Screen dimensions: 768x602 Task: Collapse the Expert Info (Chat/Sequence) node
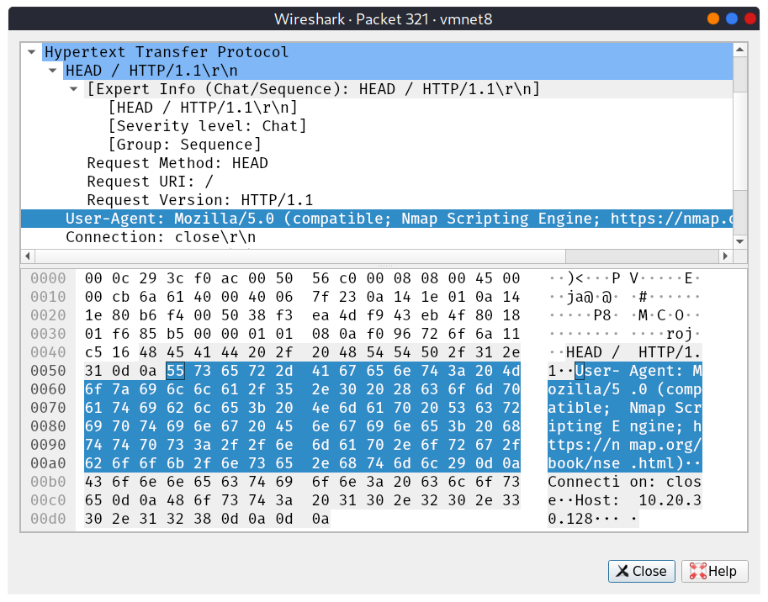pos(73,89)
